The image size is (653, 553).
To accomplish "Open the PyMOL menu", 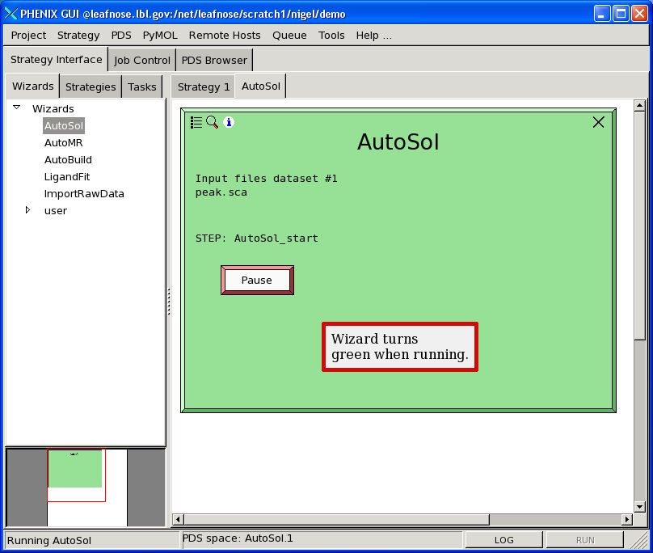I will click(x=160, y=35).
